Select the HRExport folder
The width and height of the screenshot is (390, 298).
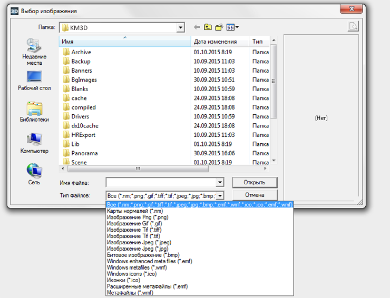83,135
